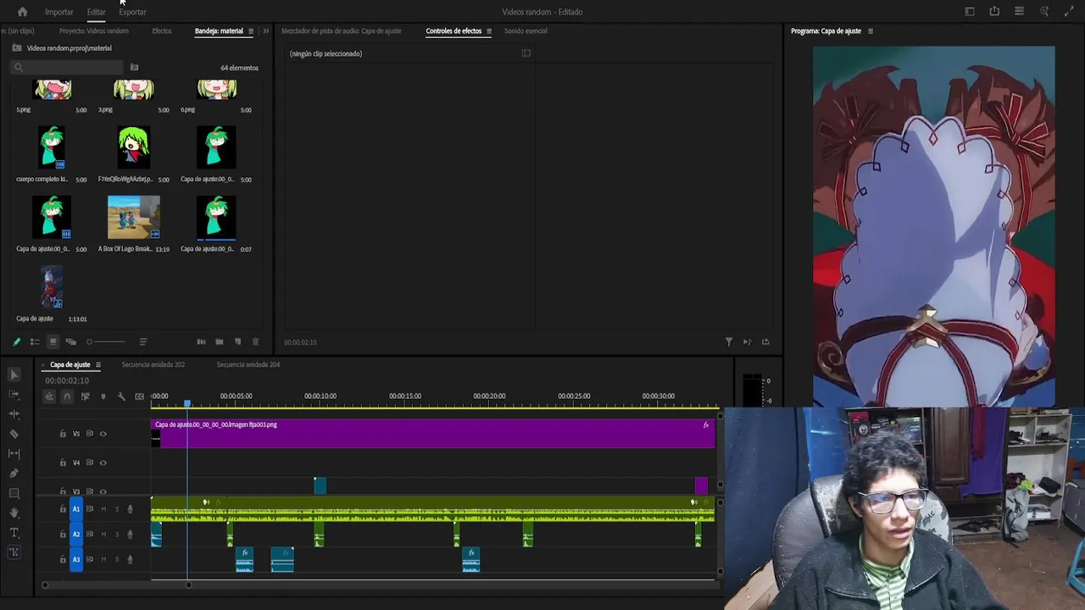Screen dimensions: 1085x610
Task: Open the Efectos panel tab
Action: (x=161, y=31)
